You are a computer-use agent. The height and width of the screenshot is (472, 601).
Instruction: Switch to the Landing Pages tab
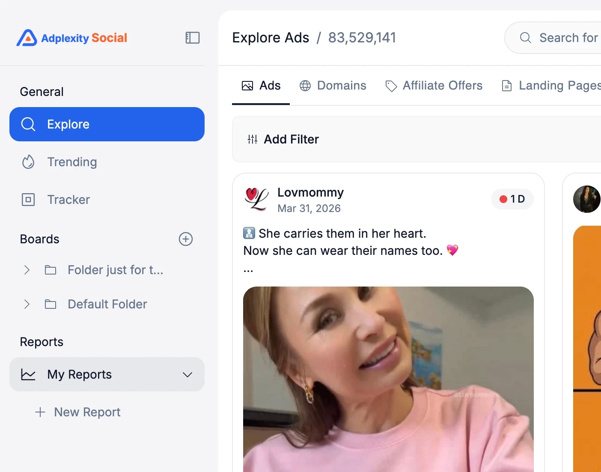point(551,86)
